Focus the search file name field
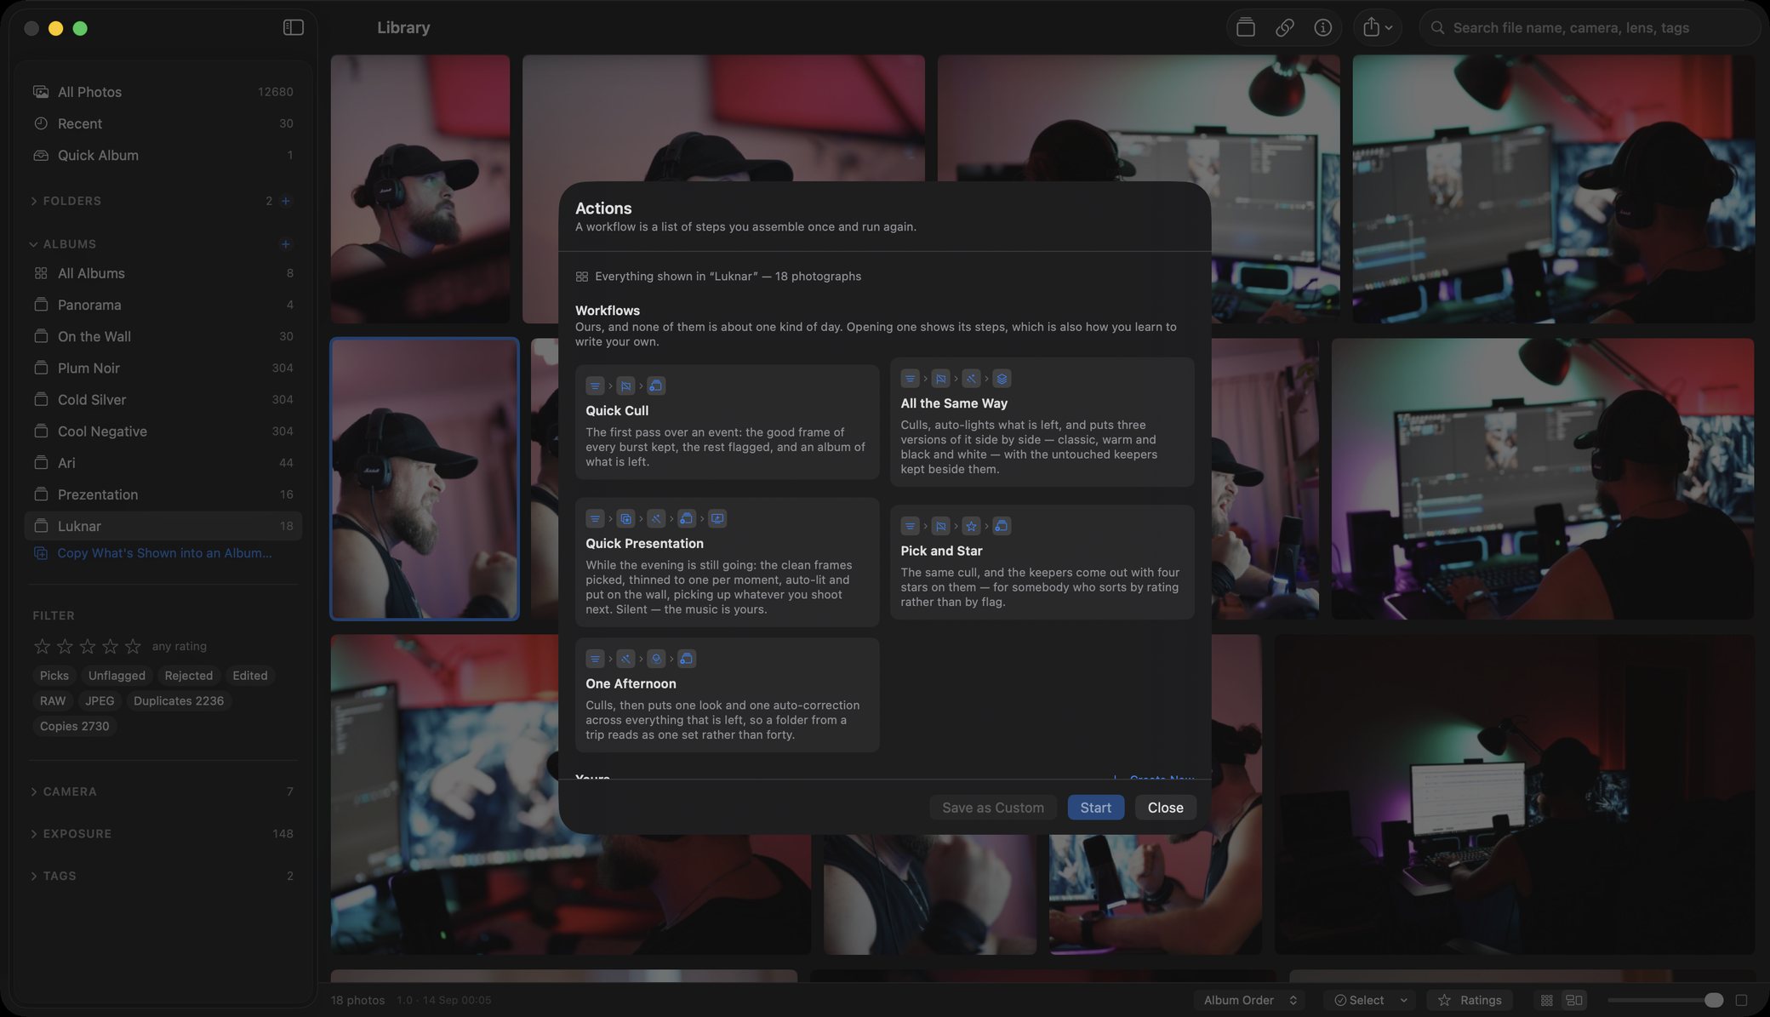The width and height of the screenshot is (1770, 1017). coord(1589,28)
